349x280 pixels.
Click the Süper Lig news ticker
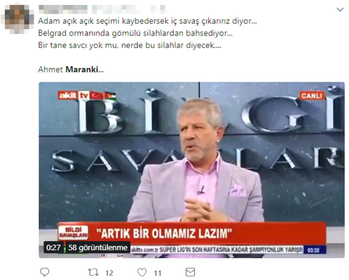216,249
